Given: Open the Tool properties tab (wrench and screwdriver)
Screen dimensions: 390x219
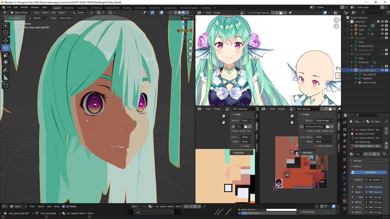Looking at the screenshot, I should [x=344, y=122].
